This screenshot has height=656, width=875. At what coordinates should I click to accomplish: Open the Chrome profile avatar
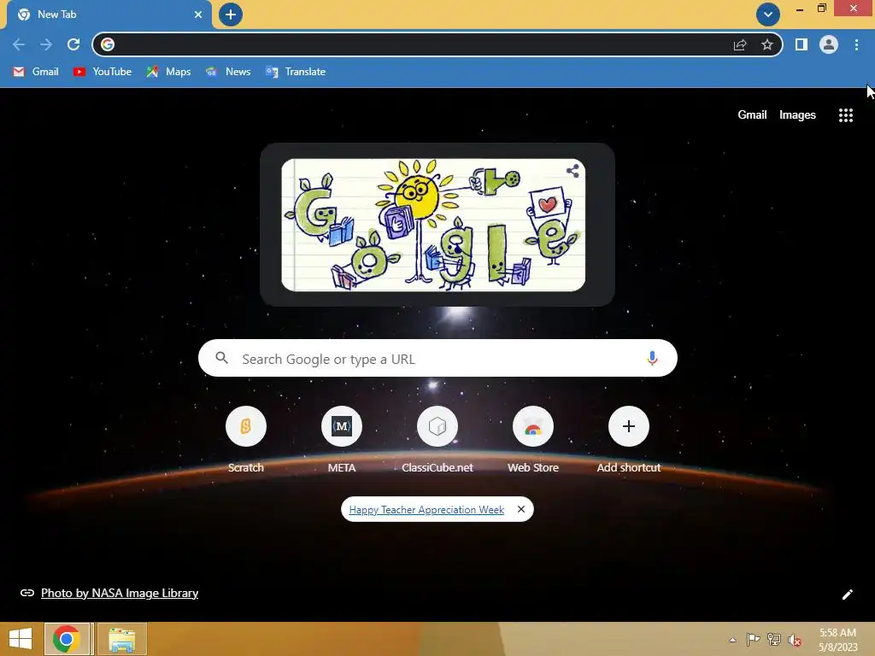[x=829, y=44]
